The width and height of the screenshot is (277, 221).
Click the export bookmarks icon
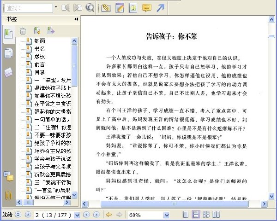[51, 31]
